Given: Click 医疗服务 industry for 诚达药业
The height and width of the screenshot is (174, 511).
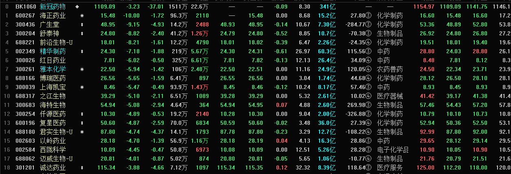Looking at the screenshot, I should pos(390,167).
